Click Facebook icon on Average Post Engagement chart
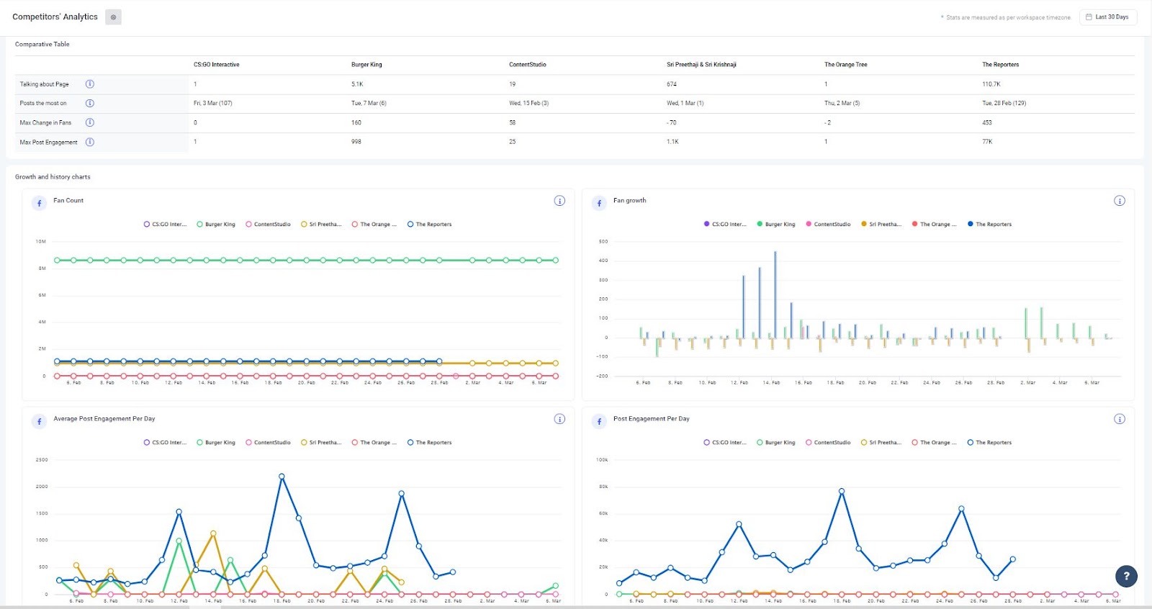The image size is (1152, 609). pos(40,422)
